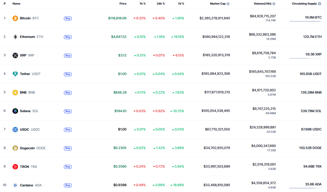Image resolution: width=327 pixels, height=192 pixels.
Task: Click the Circulating Supply info icon
Action: coord(319,4)
